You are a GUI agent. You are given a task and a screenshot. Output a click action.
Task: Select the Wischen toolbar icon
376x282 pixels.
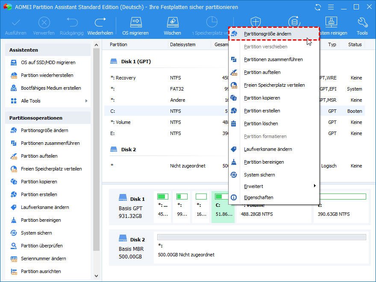tap(173, 23)
